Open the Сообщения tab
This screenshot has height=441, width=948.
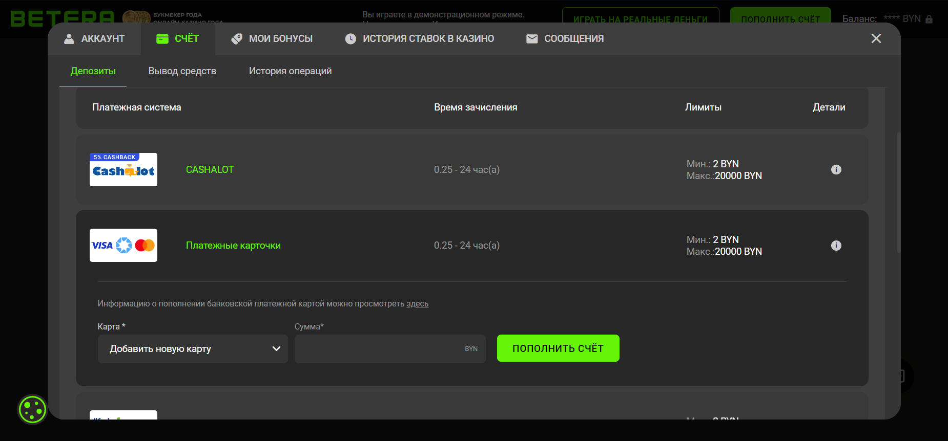565,39
